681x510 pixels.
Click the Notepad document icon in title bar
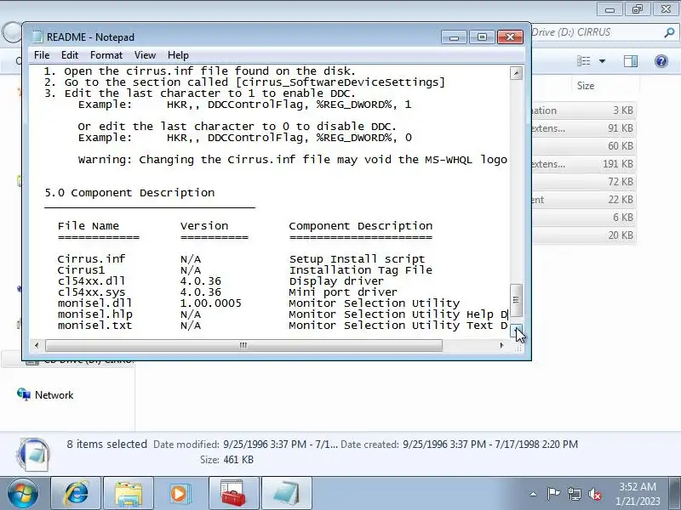[37, 37]
